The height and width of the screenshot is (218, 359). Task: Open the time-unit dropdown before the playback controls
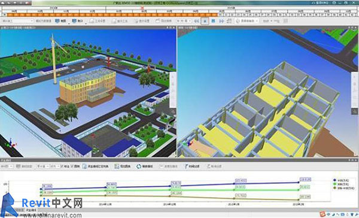pyautogui.click(x=184, y=21)
